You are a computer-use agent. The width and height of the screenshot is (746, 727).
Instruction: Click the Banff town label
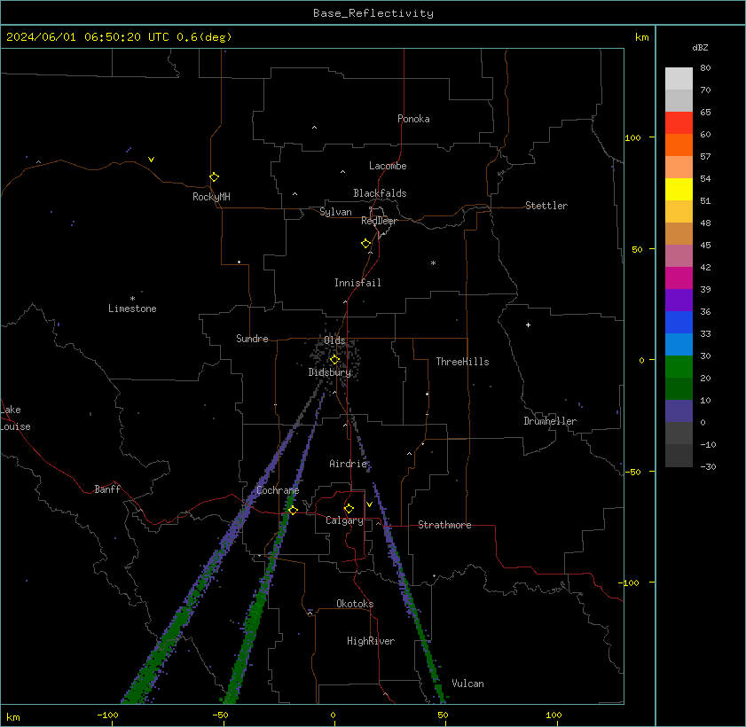[107, 489]
